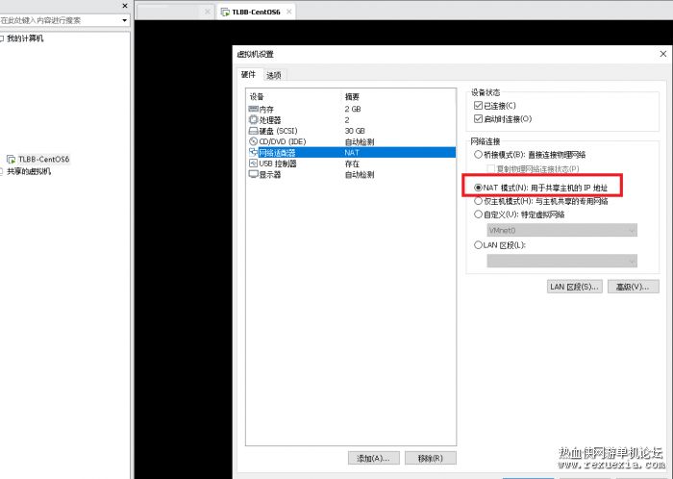Click the processor count 2 summary value
673x479 pixels.
(347, 119)
